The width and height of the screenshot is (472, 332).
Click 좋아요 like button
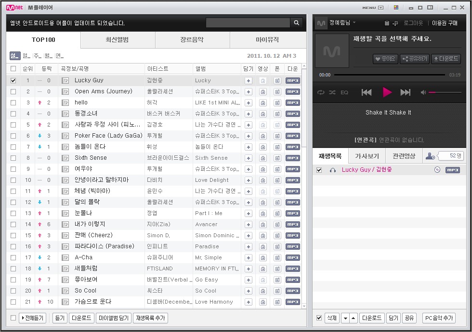(385, 59)
